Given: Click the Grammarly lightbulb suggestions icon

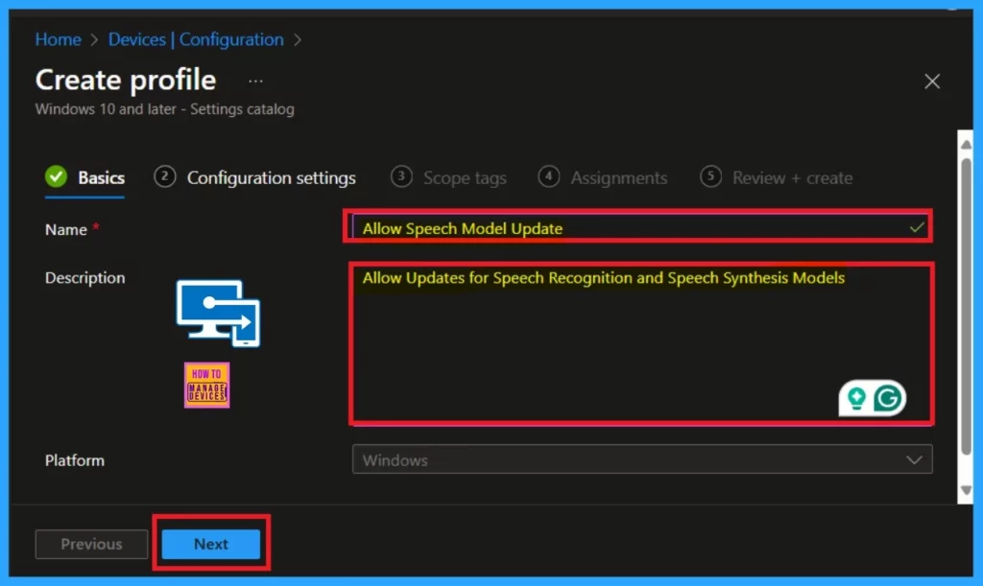Looking at the screenshot, I should (x=855, y=398).
